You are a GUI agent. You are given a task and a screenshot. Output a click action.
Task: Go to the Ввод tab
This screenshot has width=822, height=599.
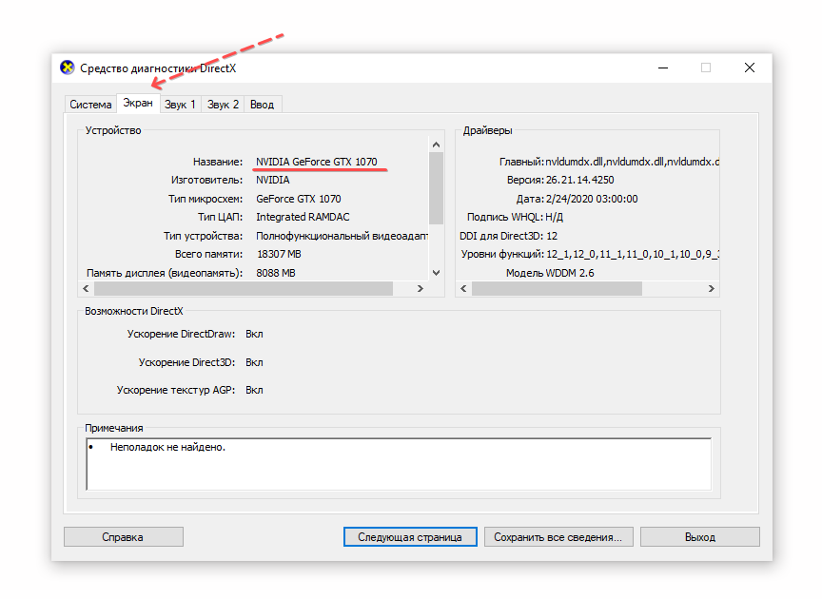pyautogui.click(x=263, y=105)
